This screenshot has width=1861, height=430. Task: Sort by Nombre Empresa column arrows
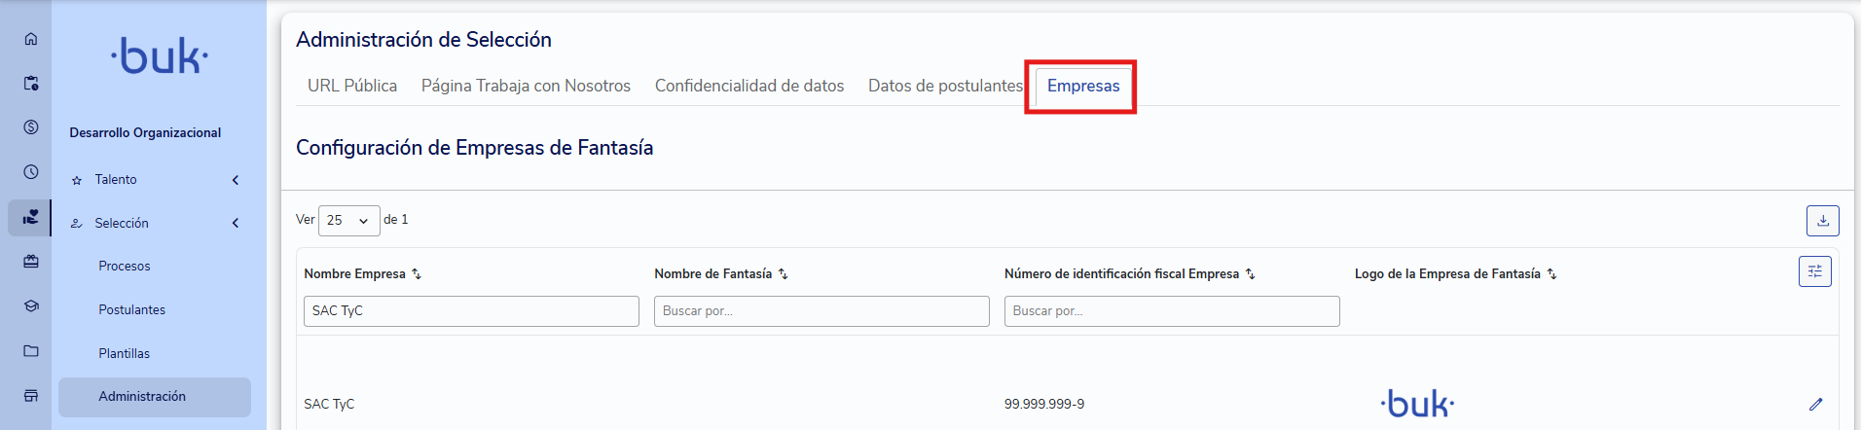coord(417,274)
